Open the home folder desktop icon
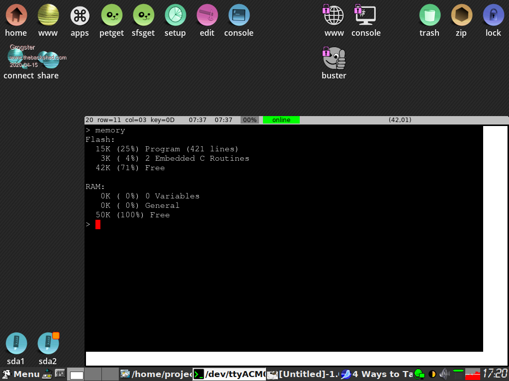 pyautogui.click(x=16, y=15)
